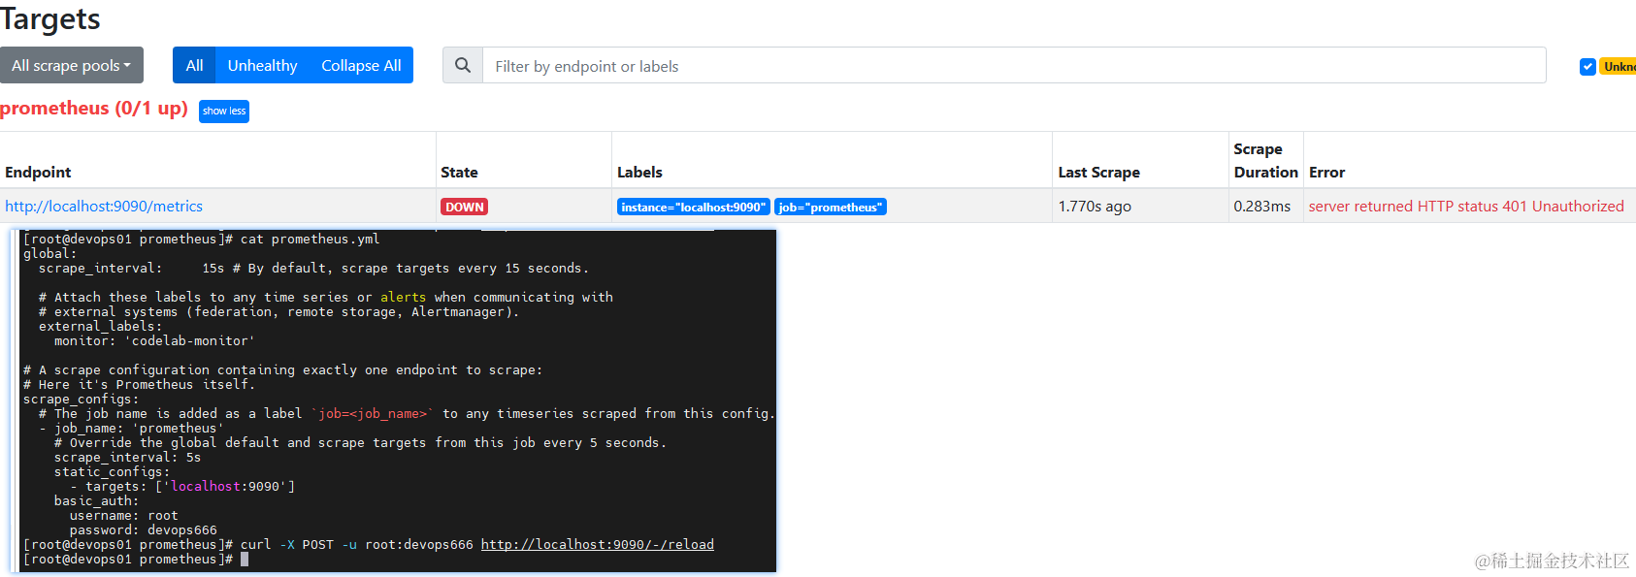Click instance="localhost:9090" label badge

[x=693, y=207]
